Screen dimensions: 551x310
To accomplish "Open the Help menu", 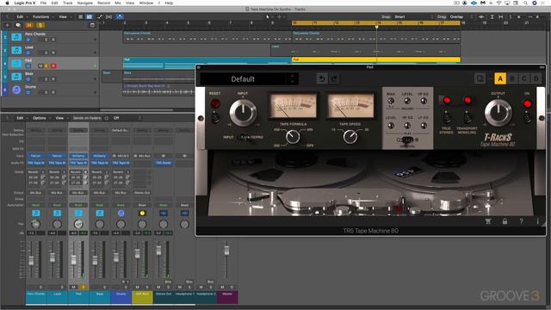I will tap(169, 3).
